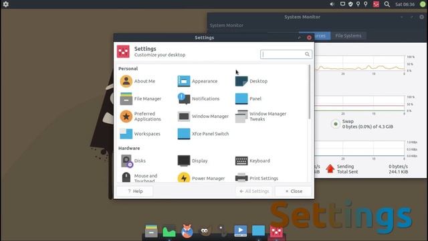Viewport: 428px width, 241px height.
Task: Click the search field in Settings
Action: pos(286,54)
